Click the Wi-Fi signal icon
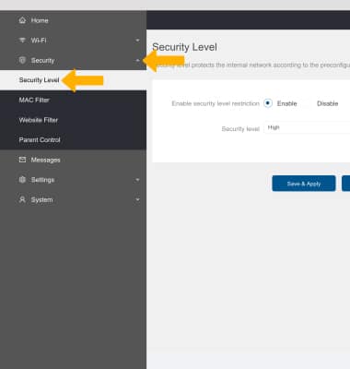350x369 pixels. (22, 41)
